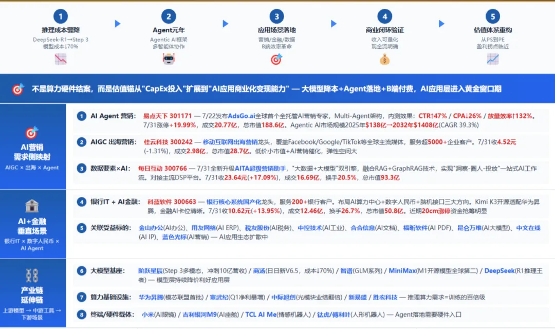Click the 新易盛 link

358,297
